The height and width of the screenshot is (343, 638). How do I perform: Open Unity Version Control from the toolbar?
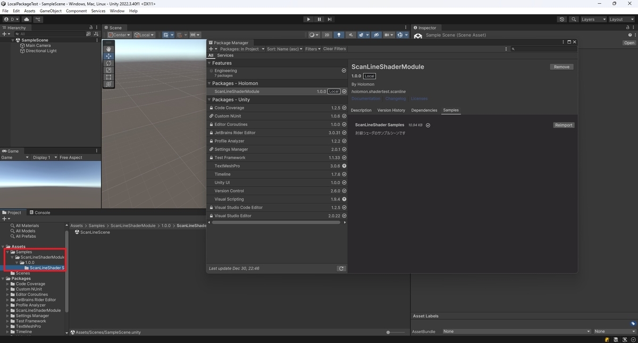(x=38, y=19)
